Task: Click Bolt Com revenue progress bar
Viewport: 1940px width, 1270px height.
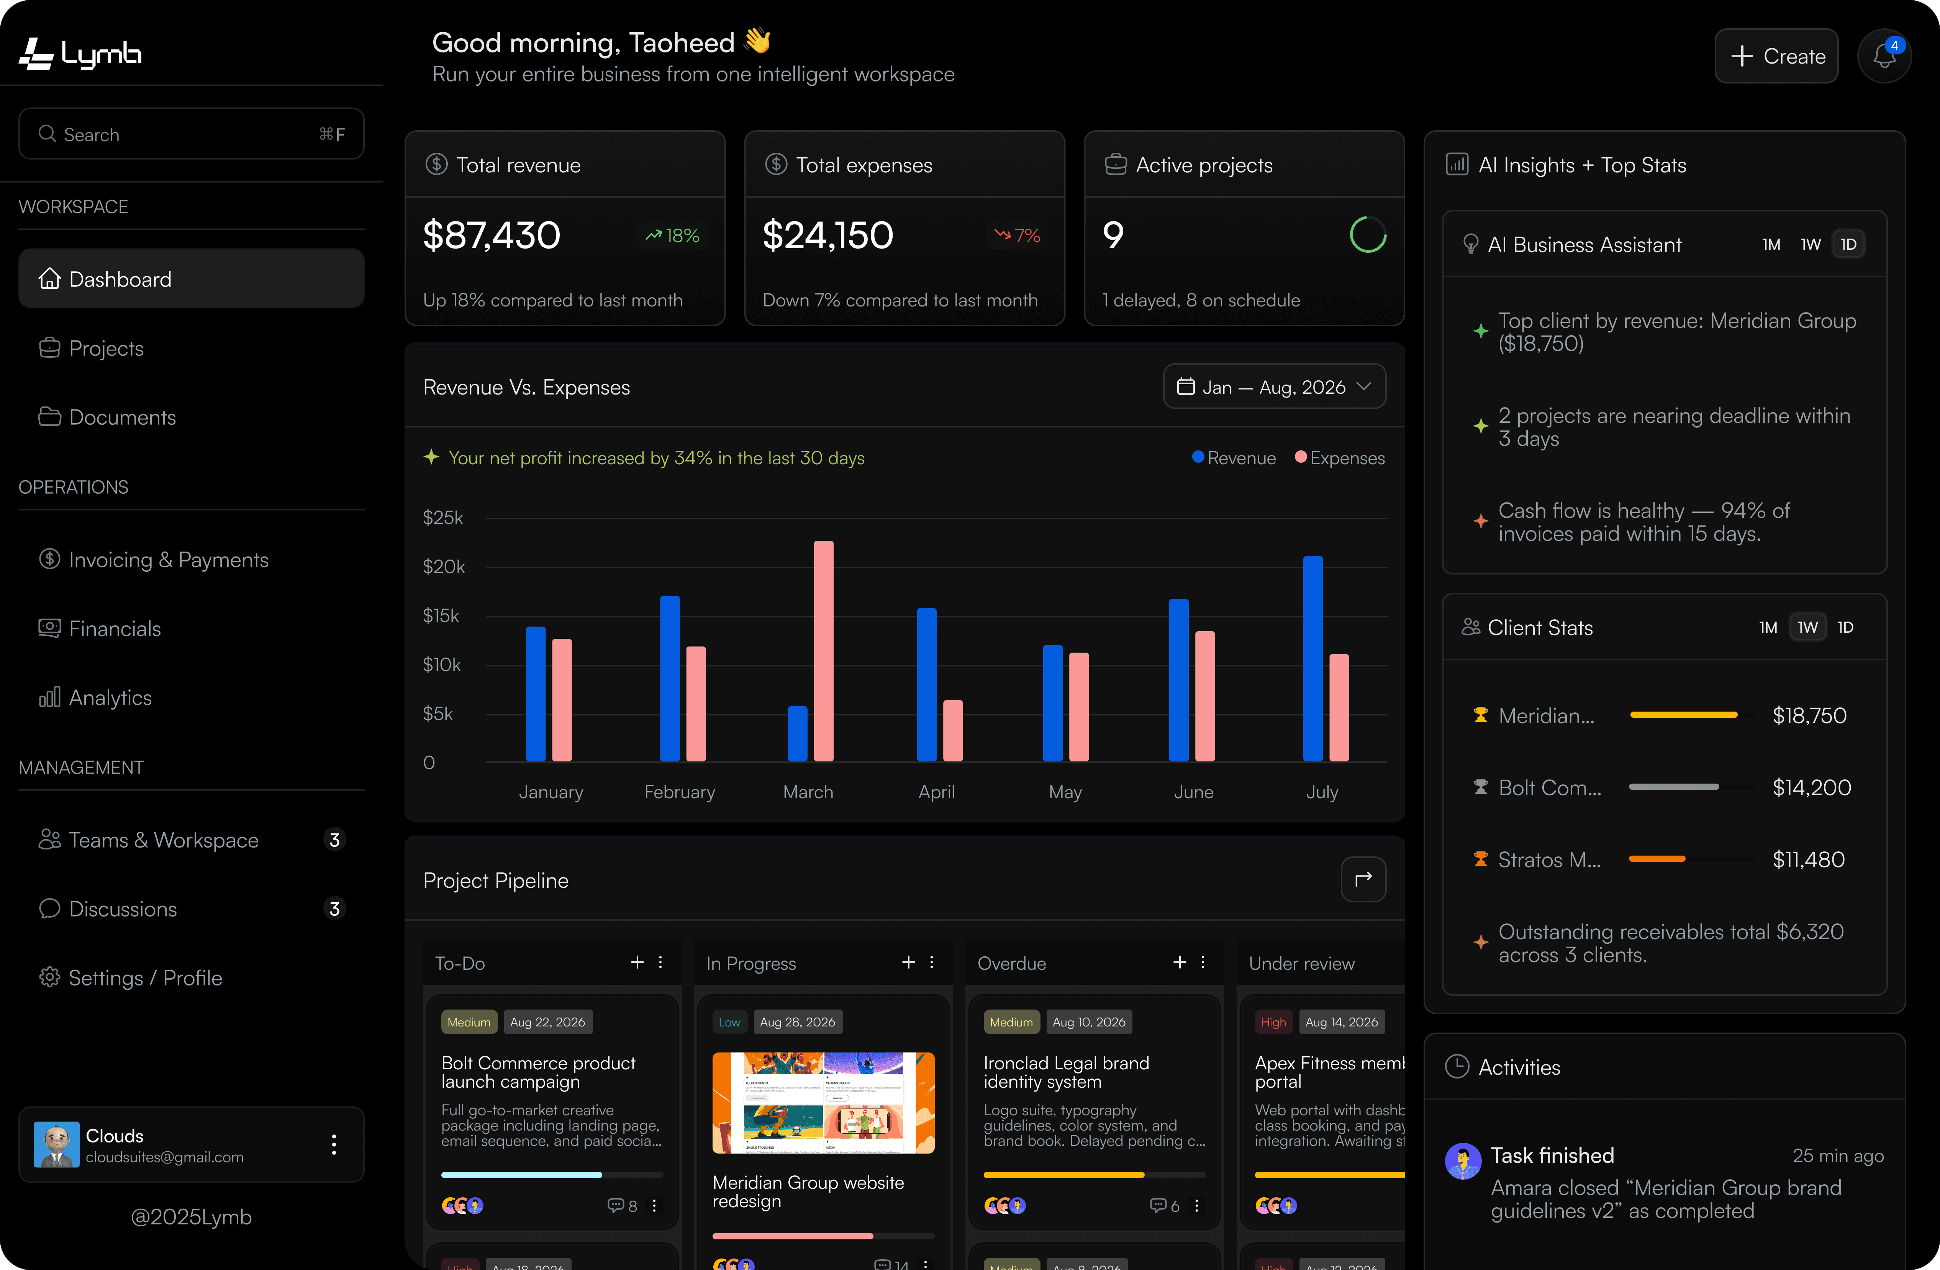Action: pos(1691,787)
